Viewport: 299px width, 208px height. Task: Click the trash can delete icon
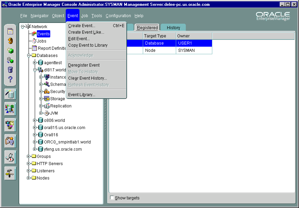pos(10,70)
